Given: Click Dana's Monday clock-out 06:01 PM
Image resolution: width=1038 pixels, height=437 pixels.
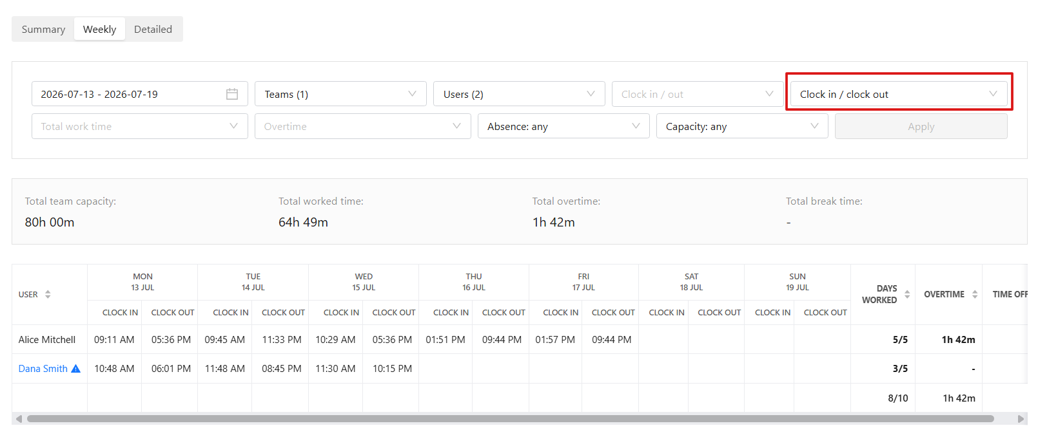Looking at the screenshot, I should click(x=171, y=369).
